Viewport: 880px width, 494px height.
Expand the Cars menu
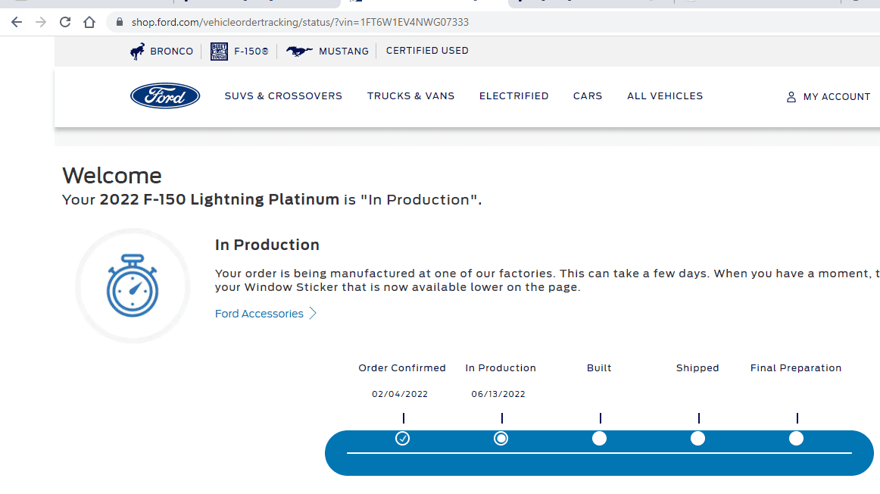588,96
